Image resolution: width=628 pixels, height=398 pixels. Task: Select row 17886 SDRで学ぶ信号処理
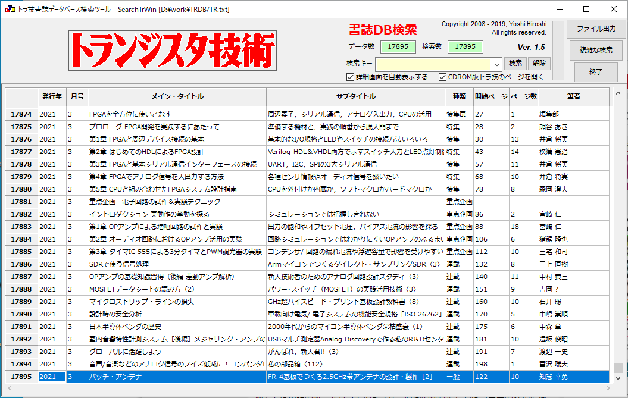(177, 264)
